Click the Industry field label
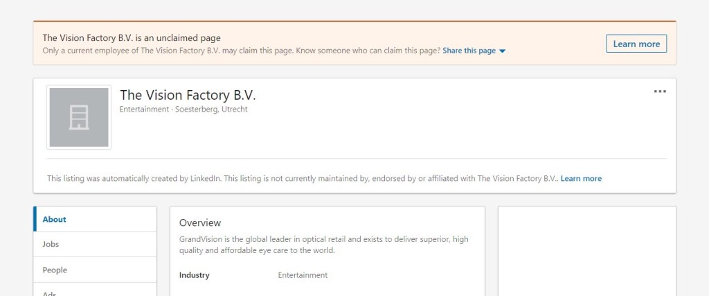This screenshot has height=296, width=709. click(194, 275)
